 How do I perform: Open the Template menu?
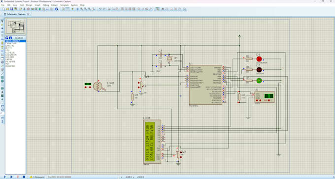coord(65,5)
